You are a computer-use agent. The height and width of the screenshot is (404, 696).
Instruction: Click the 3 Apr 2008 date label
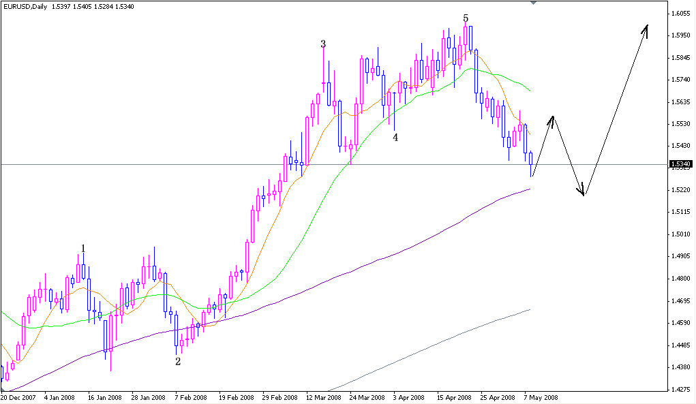pyautogui.click(x=408, y=397)
